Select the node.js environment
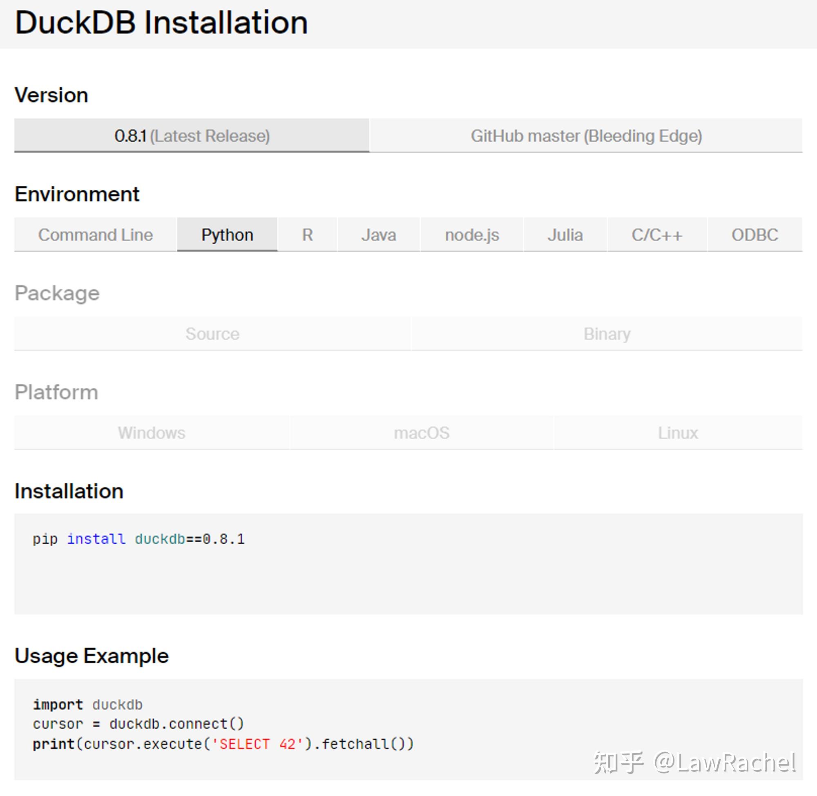This screenshot has width=817, height=796. 472,235
